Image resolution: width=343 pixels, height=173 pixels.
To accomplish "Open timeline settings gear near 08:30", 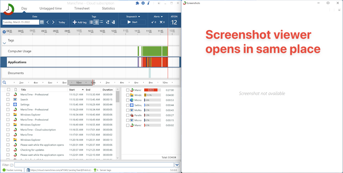I will [4, 32].
